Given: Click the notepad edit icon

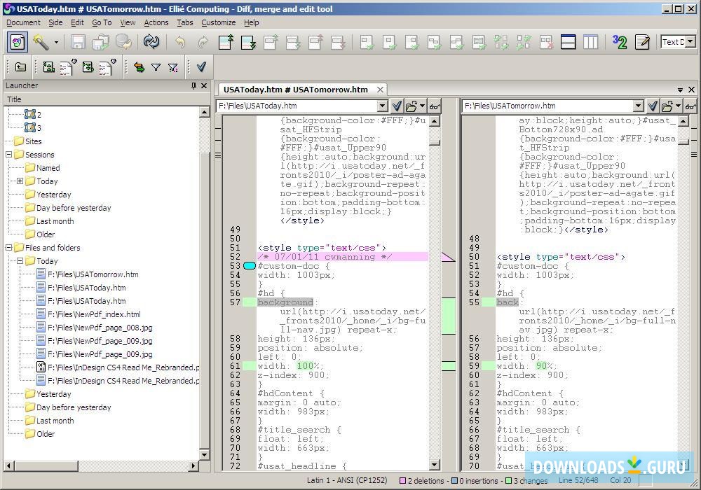Looking at the screenshot, I should pyautogui.click(x=642, y=42).
